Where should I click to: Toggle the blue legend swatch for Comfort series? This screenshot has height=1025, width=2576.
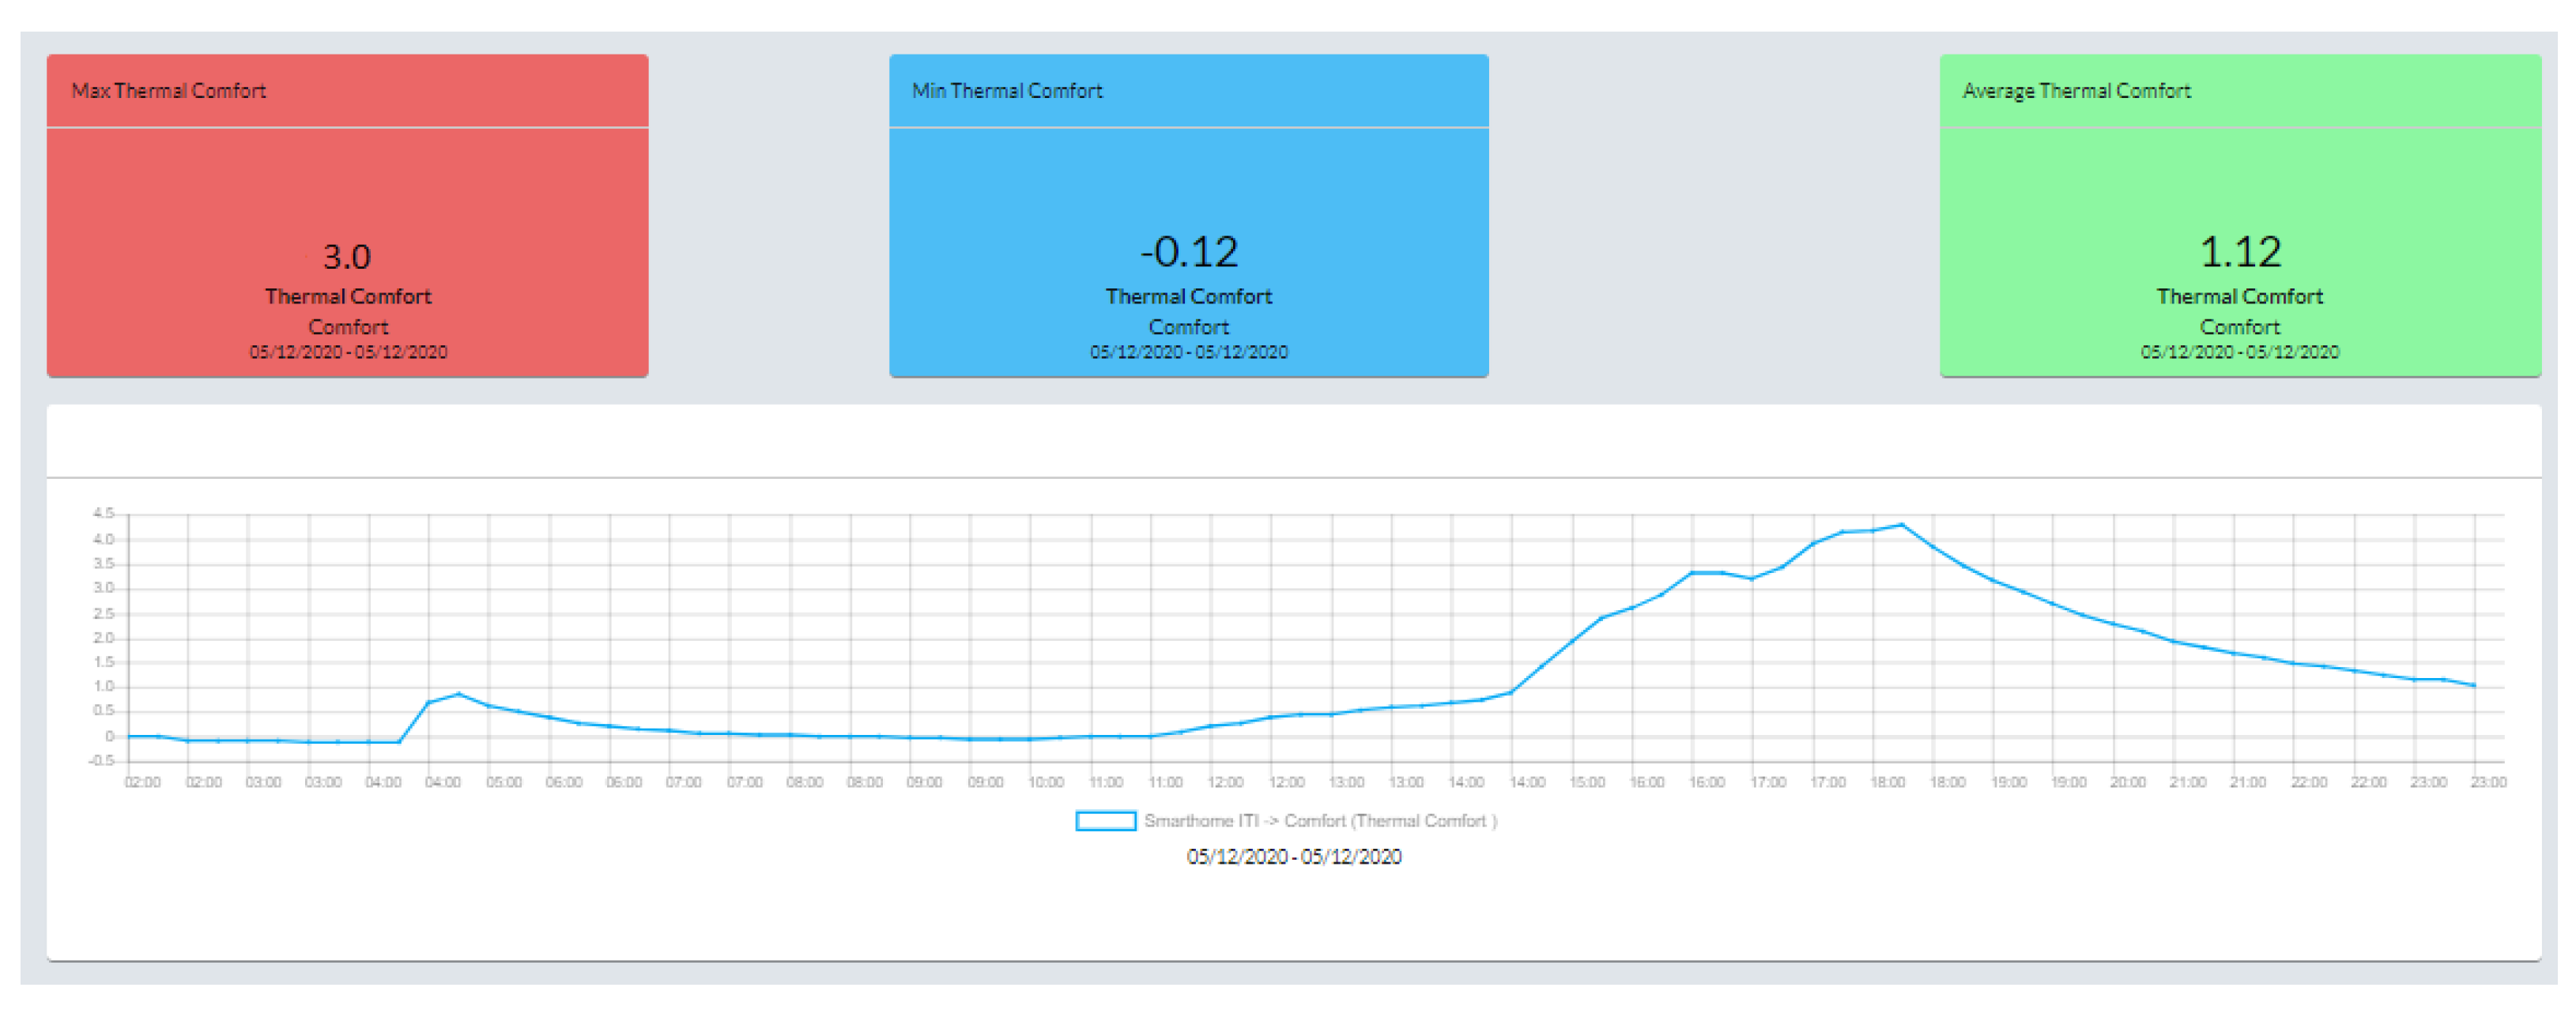point(1105,821)
